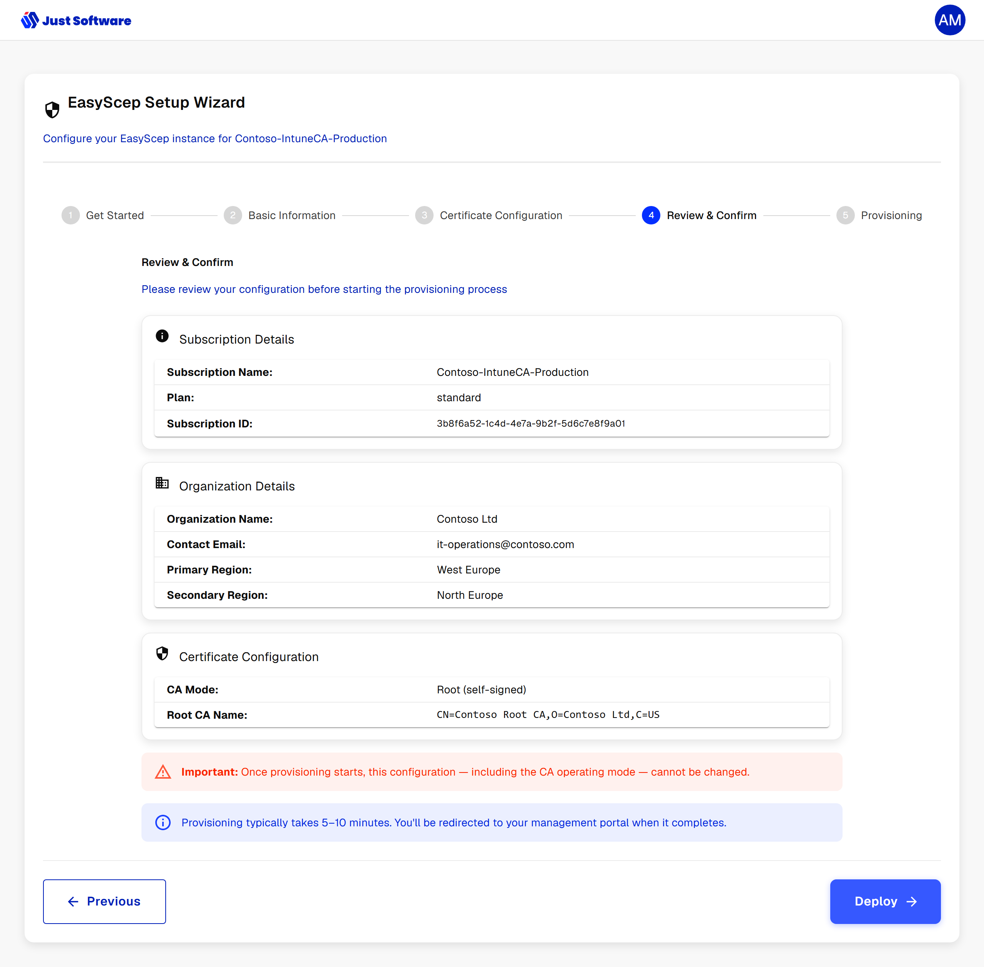Go to step 2 Basic Information

pyautogui.click(x=279, y=215)
